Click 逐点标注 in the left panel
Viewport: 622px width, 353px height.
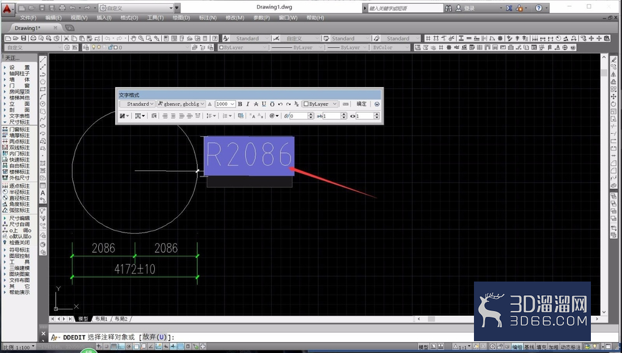coord(19,186)
